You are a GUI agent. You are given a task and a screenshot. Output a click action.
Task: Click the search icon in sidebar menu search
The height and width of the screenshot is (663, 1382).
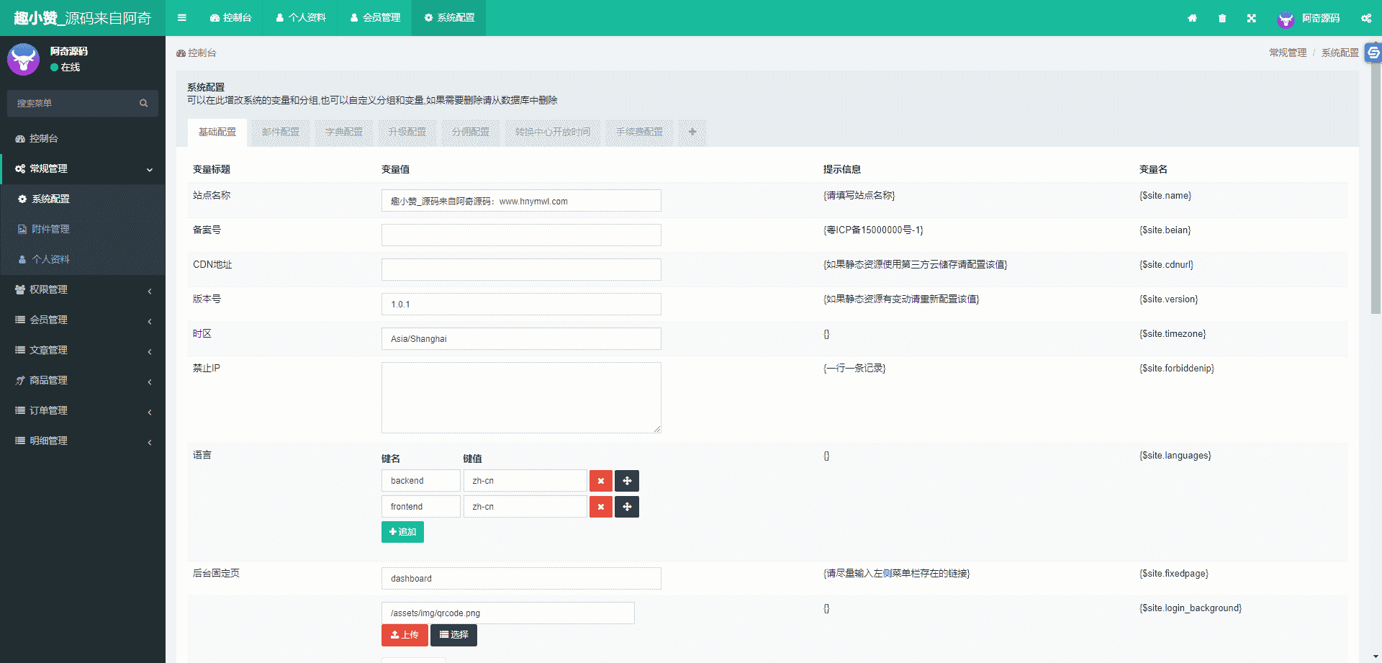point(144,104)
